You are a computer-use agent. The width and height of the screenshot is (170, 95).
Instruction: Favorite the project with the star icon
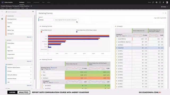[31, 6]
